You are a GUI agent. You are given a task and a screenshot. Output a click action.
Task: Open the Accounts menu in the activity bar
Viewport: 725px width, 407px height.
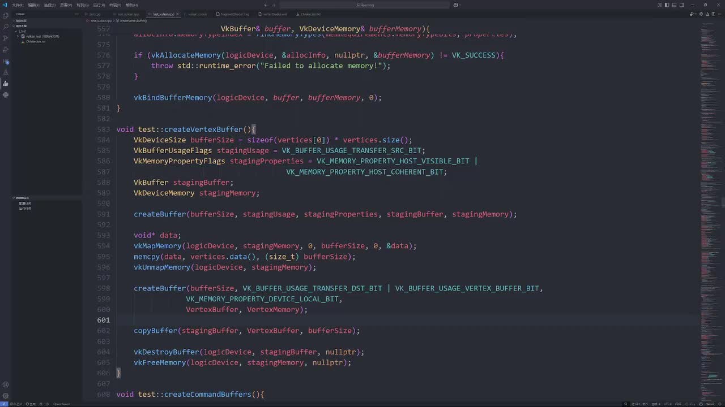(6, 386)
